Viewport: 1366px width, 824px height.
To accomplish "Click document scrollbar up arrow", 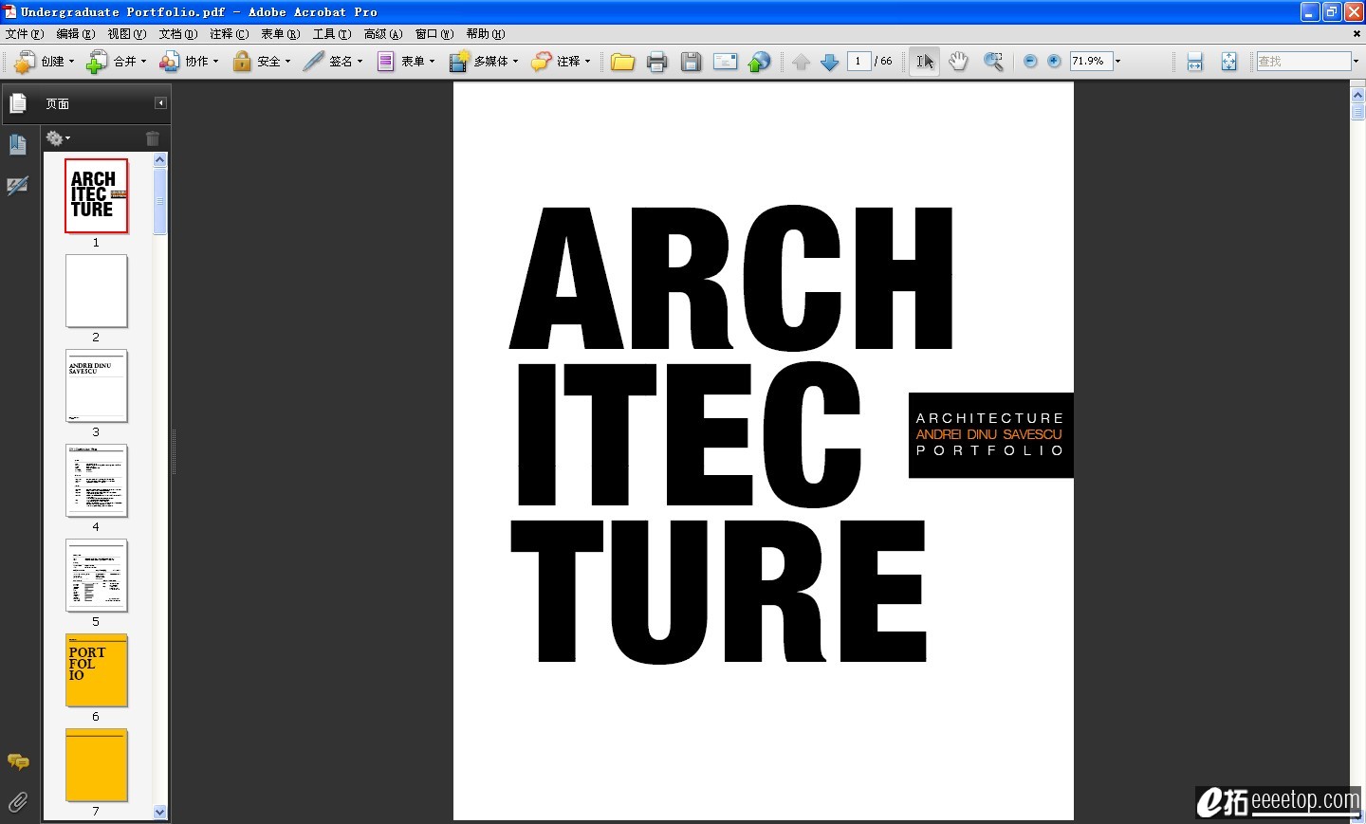I will 1357,95.
